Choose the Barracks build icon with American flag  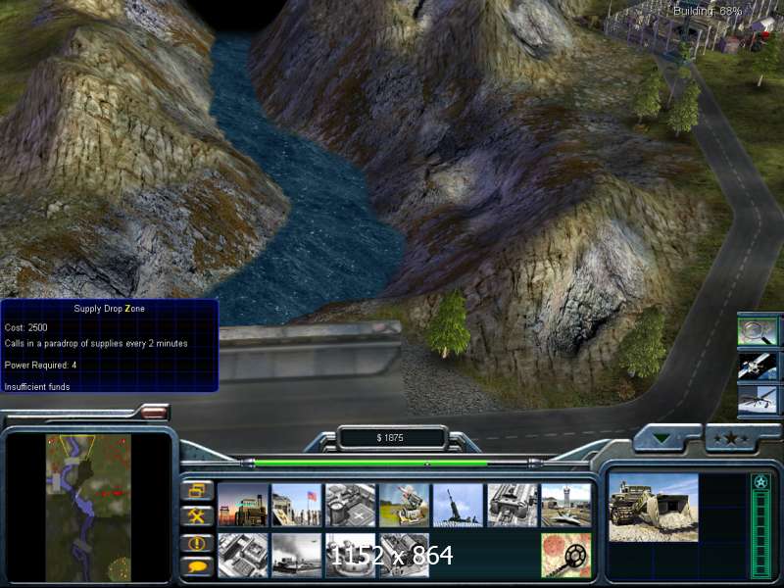(297, 505)
